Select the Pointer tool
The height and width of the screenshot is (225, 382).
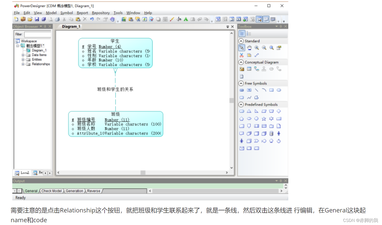[242, 48]
